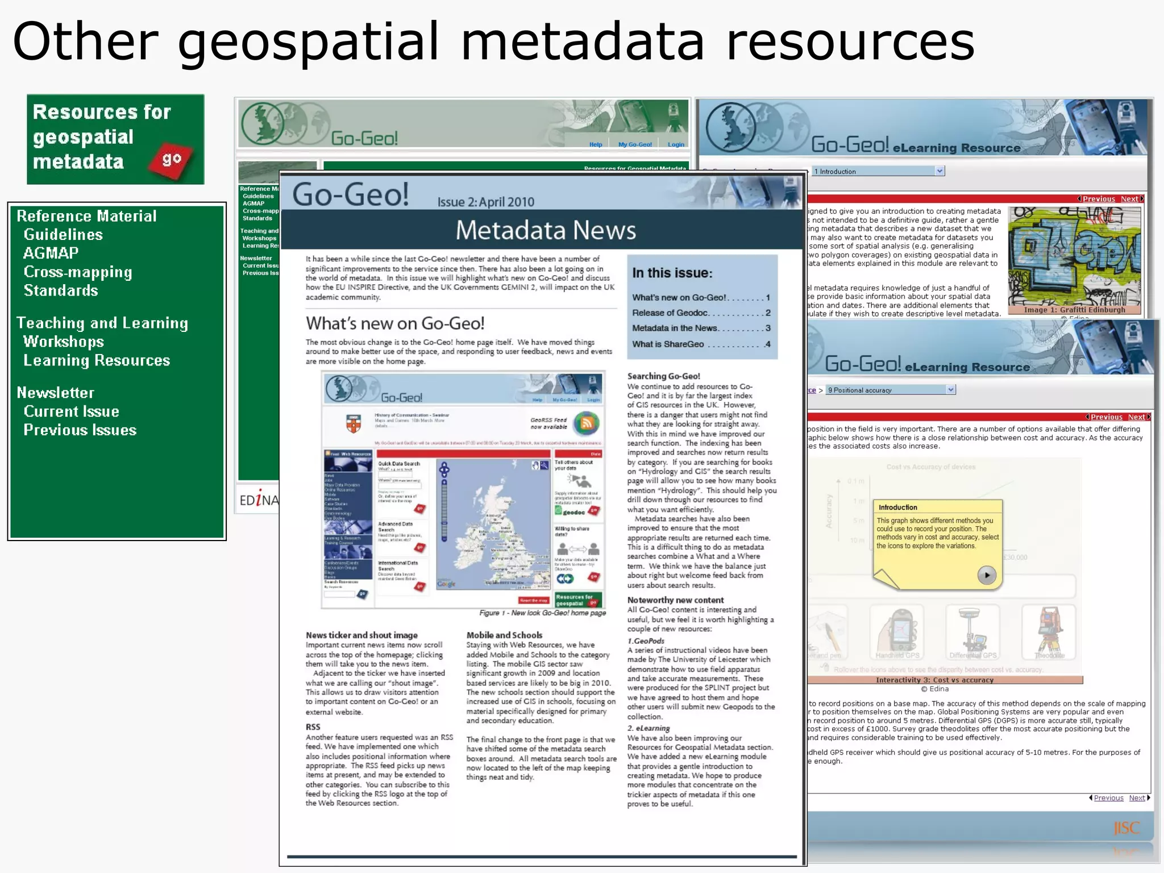Image resolution: width=1164 pixels, height=873 pixels.
Task: Click the red go icon in green banner
Action: click(x=171, y=161)
